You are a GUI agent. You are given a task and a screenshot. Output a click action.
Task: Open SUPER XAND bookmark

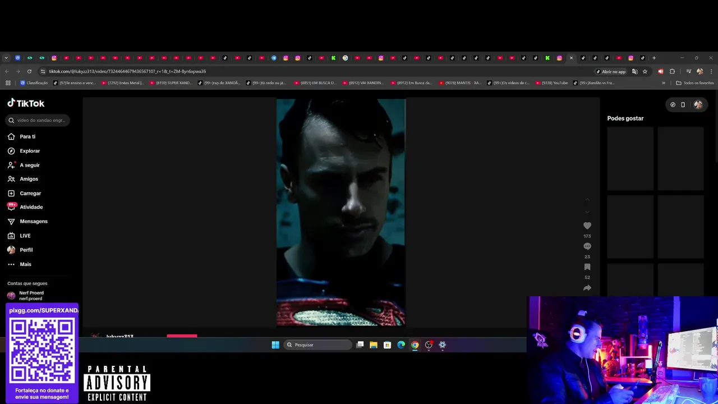(171, 83)
